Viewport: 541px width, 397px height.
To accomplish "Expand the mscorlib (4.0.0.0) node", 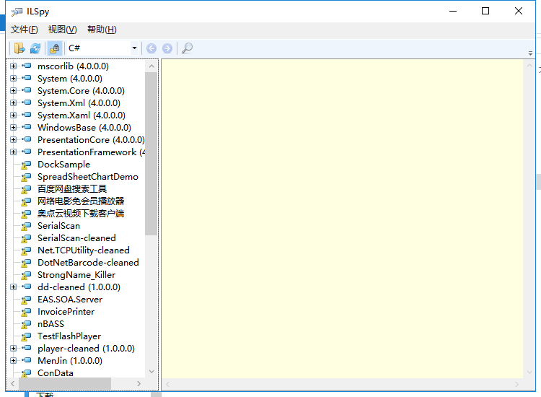I will coord(13,66).
